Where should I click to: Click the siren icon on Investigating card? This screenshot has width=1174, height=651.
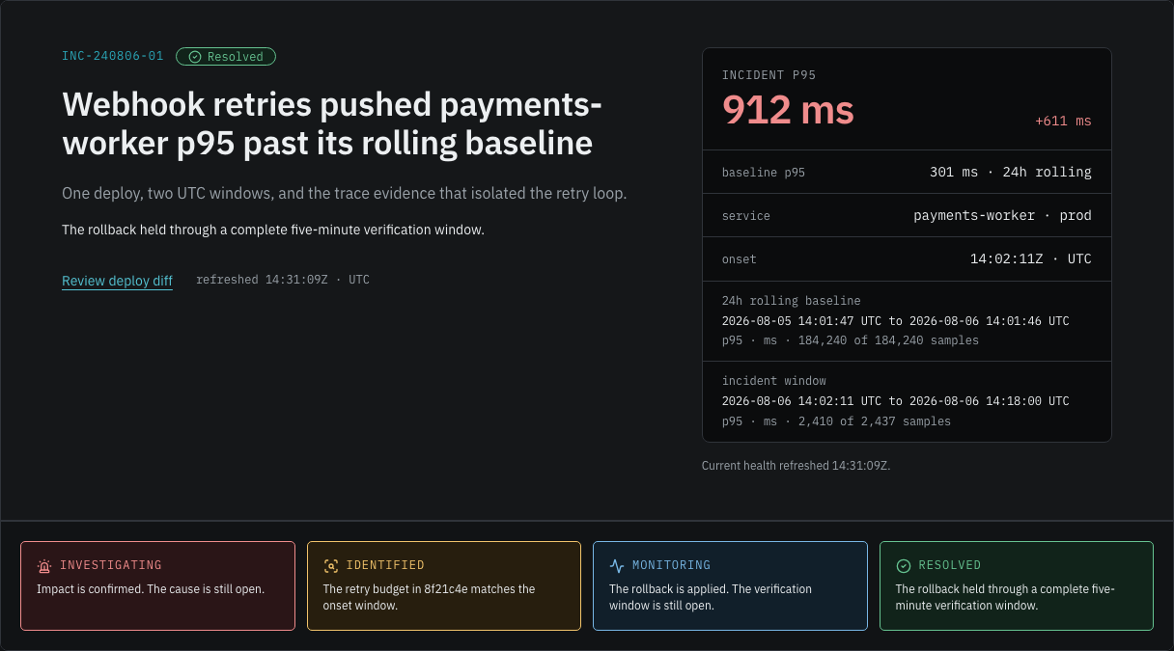click(43, 565)
